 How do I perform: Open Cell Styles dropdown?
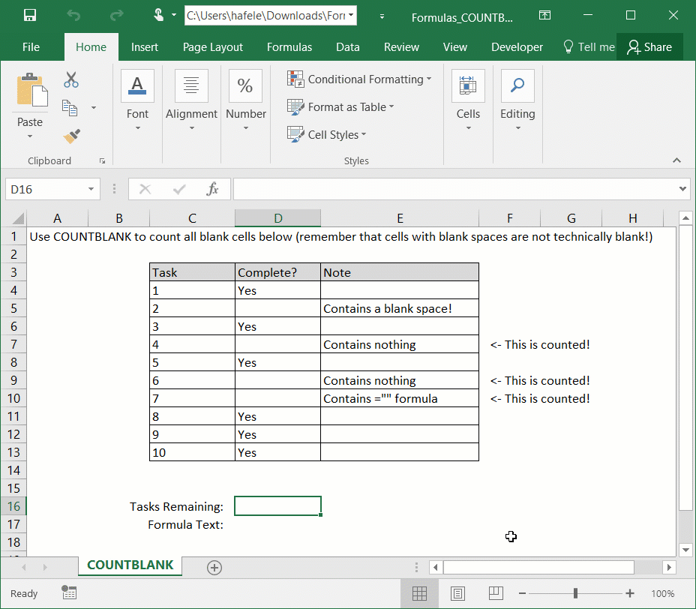coord(327,134)
